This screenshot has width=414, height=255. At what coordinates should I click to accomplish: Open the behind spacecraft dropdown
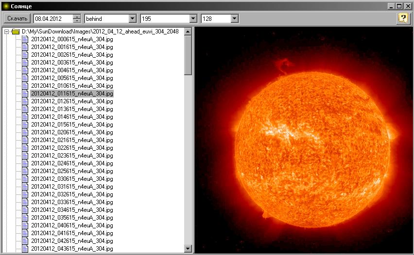(132, 18)
